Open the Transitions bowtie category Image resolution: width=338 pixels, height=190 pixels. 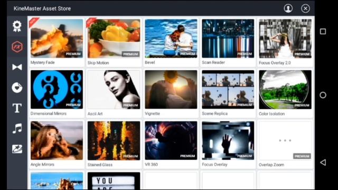(x=17, y=67)
